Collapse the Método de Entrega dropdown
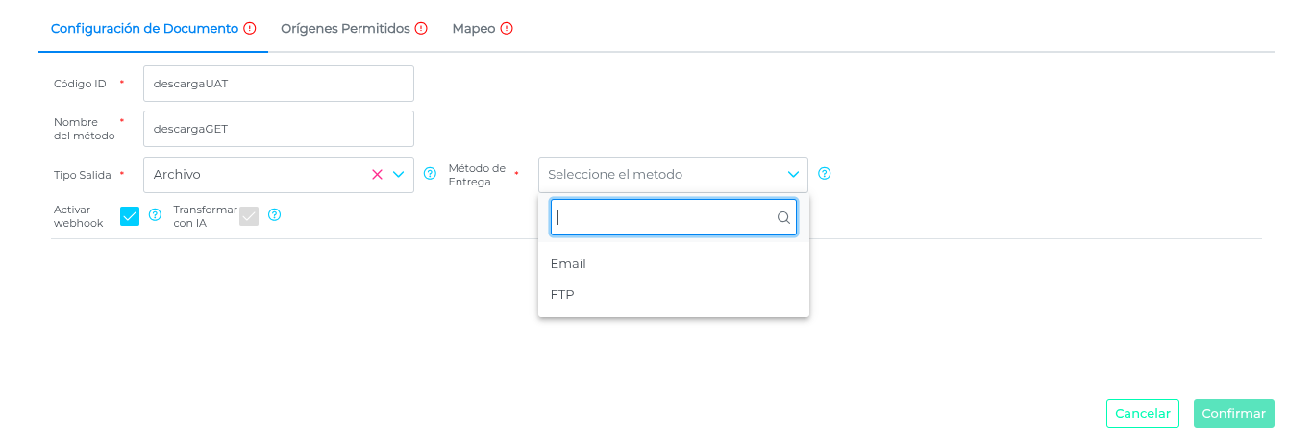This screenshot has width=1313, height=444. pos(793,174)
